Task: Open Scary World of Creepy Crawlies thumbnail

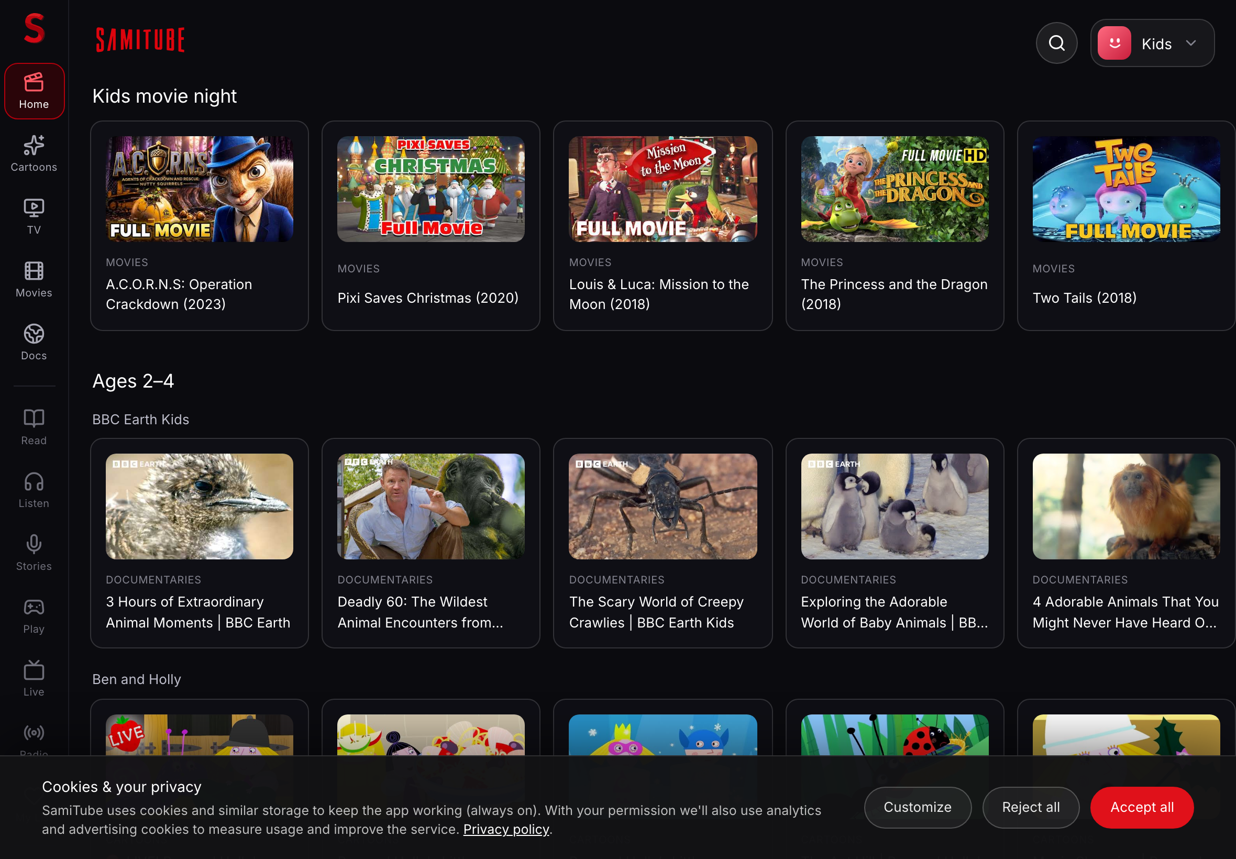Action: (663, 506)
